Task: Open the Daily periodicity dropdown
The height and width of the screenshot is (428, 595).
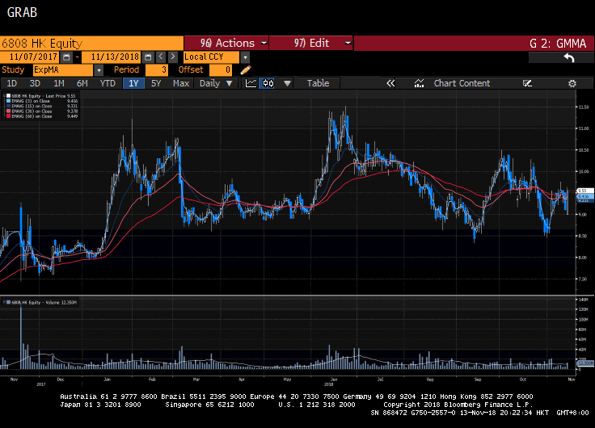Action: click(x=216, y=83)
